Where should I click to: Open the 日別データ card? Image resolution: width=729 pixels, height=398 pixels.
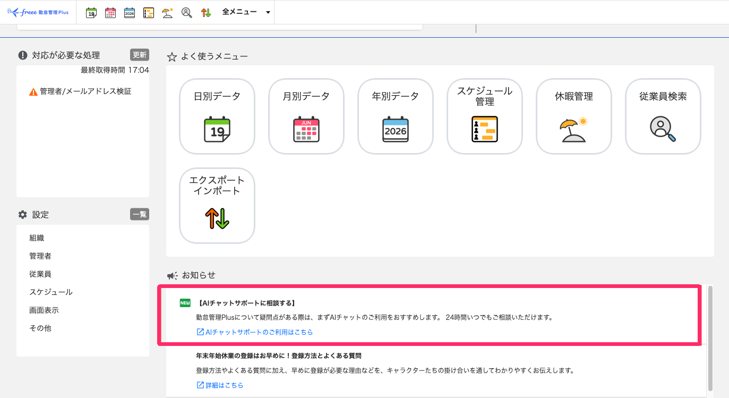point(217,116)
